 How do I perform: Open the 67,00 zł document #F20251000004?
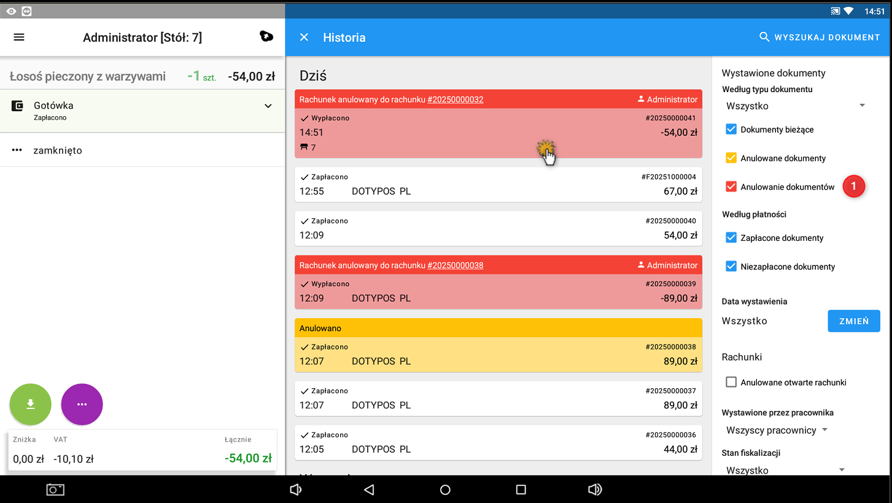[x=498, y=184]
